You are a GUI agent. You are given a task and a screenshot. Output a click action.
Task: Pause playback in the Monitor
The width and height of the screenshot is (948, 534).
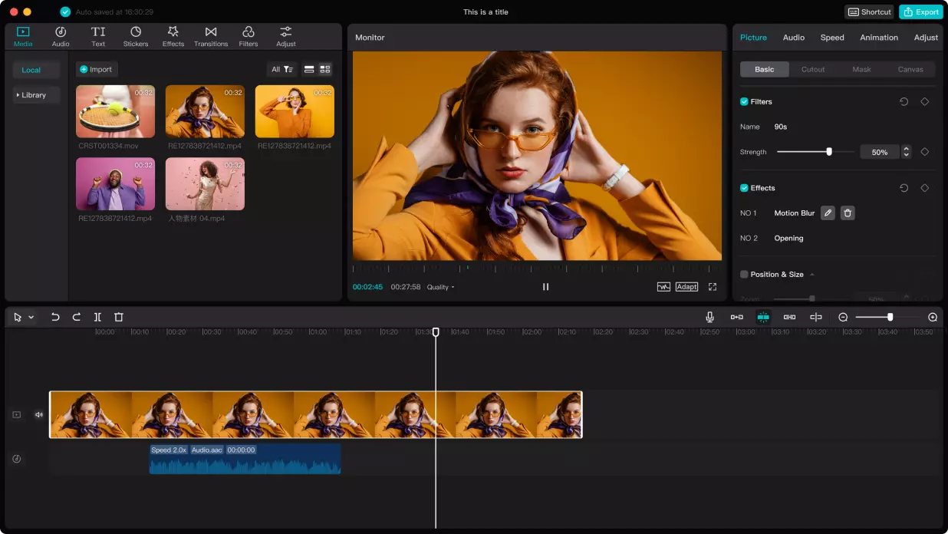tap(546, 287)
